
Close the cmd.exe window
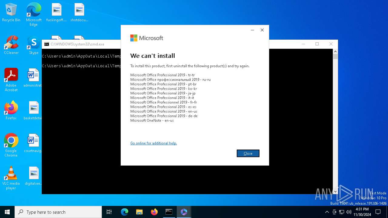[331, 44]
